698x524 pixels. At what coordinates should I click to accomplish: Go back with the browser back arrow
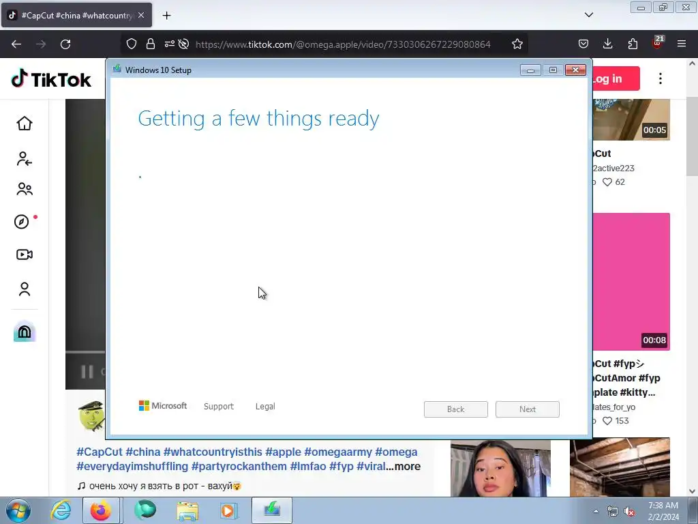(16, 44)
